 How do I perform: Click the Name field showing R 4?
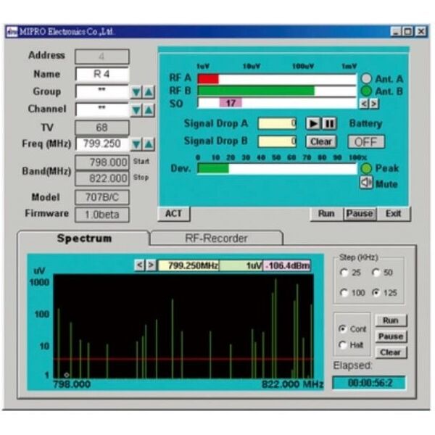pyautogui.click(x=101, y=74)
